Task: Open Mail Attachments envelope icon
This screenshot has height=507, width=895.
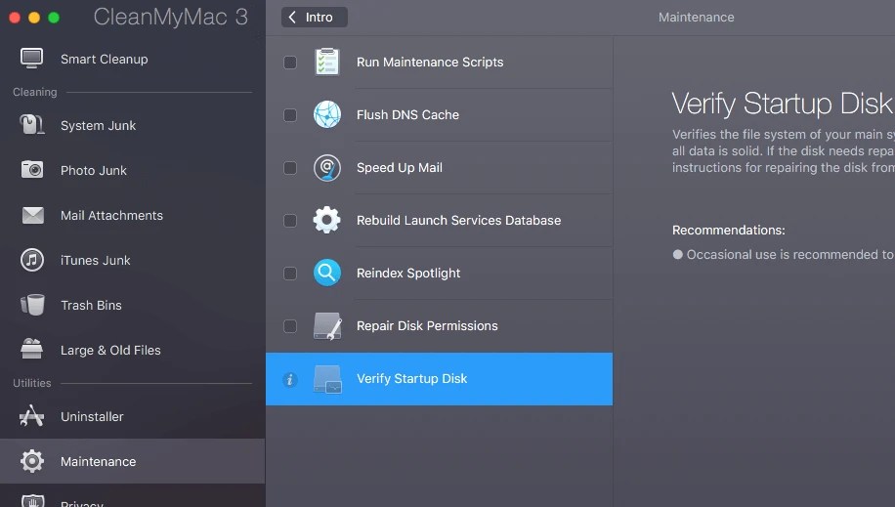Action: (32, 215)
